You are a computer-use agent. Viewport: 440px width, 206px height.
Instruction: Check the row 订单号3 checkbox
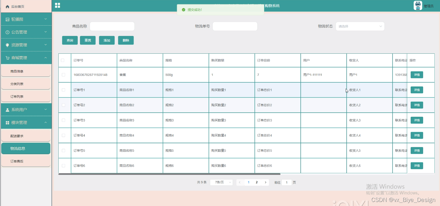[64, 120]
